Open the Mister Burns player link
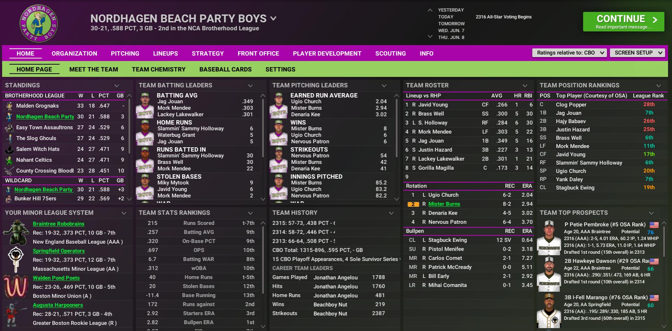 [x=444, y=204]
